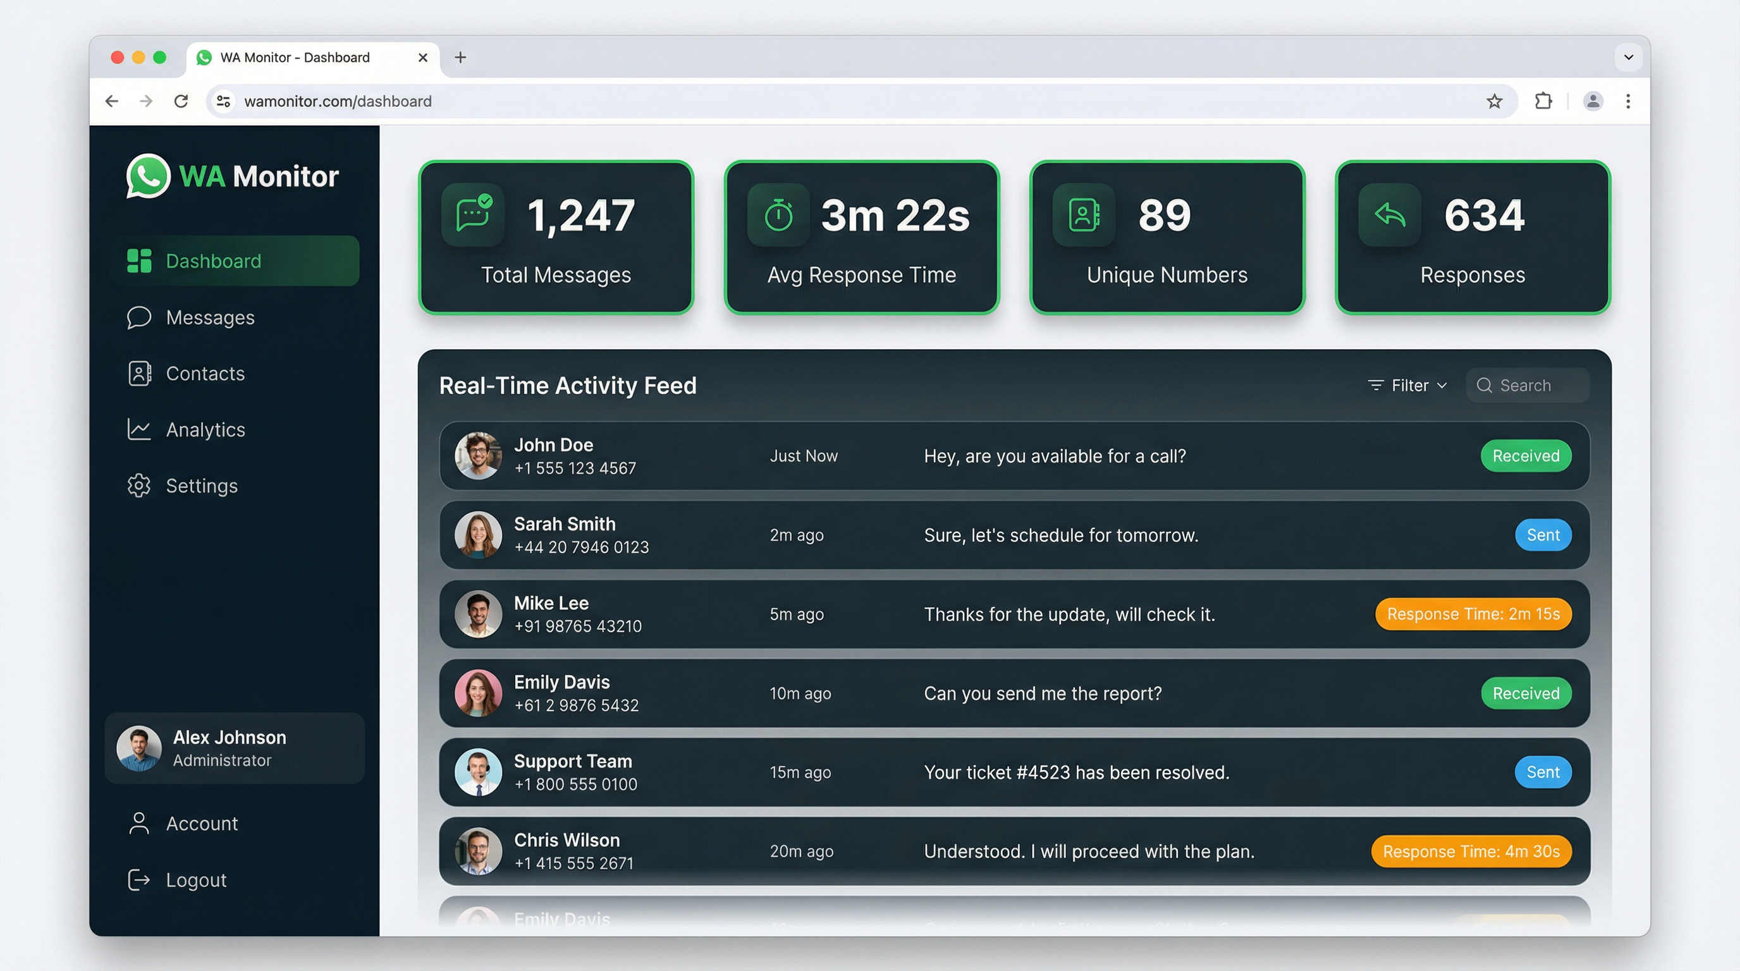Click the Logout icon at sidebar bottom
The height and width of the screenshot is (971, 1740).
[138, 879]
